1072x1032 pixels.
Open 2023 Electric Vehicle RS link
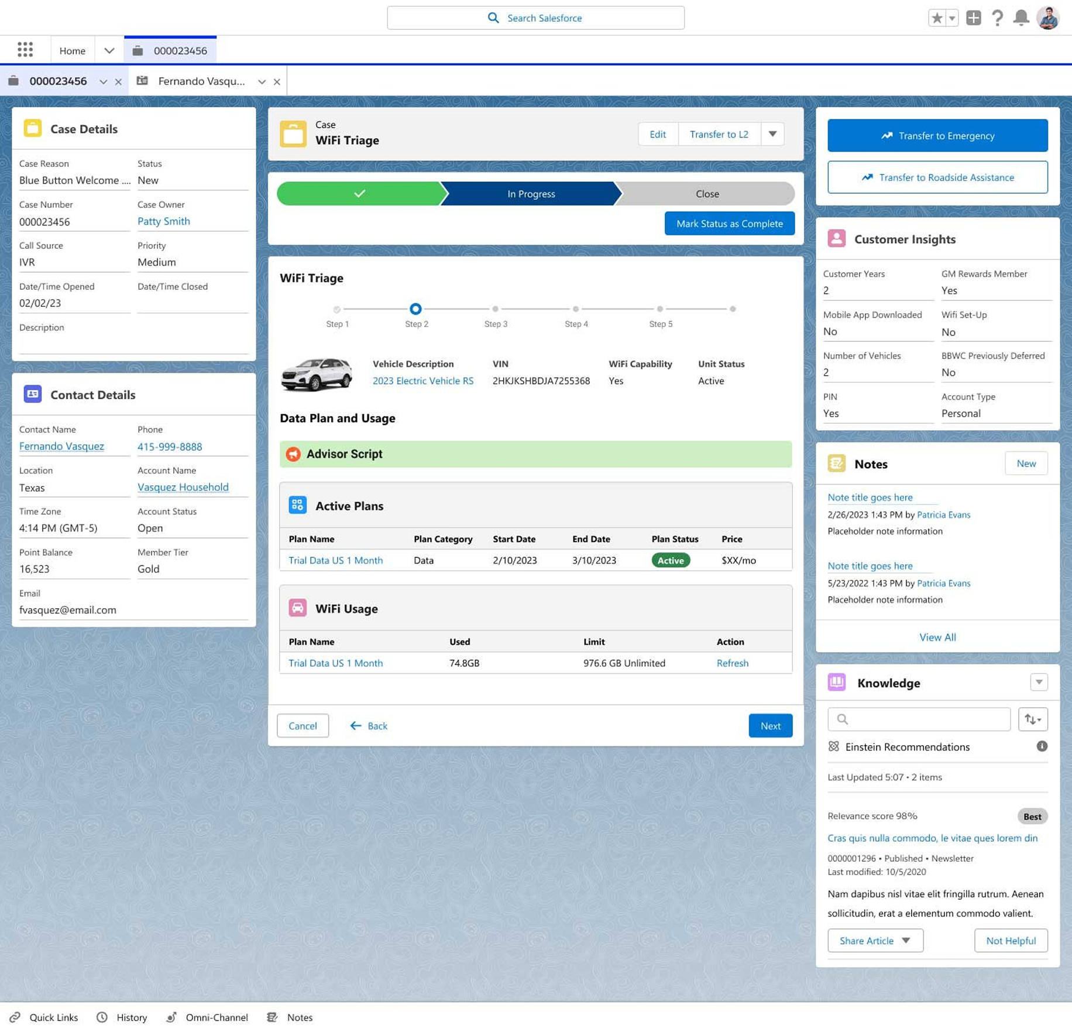423,380
